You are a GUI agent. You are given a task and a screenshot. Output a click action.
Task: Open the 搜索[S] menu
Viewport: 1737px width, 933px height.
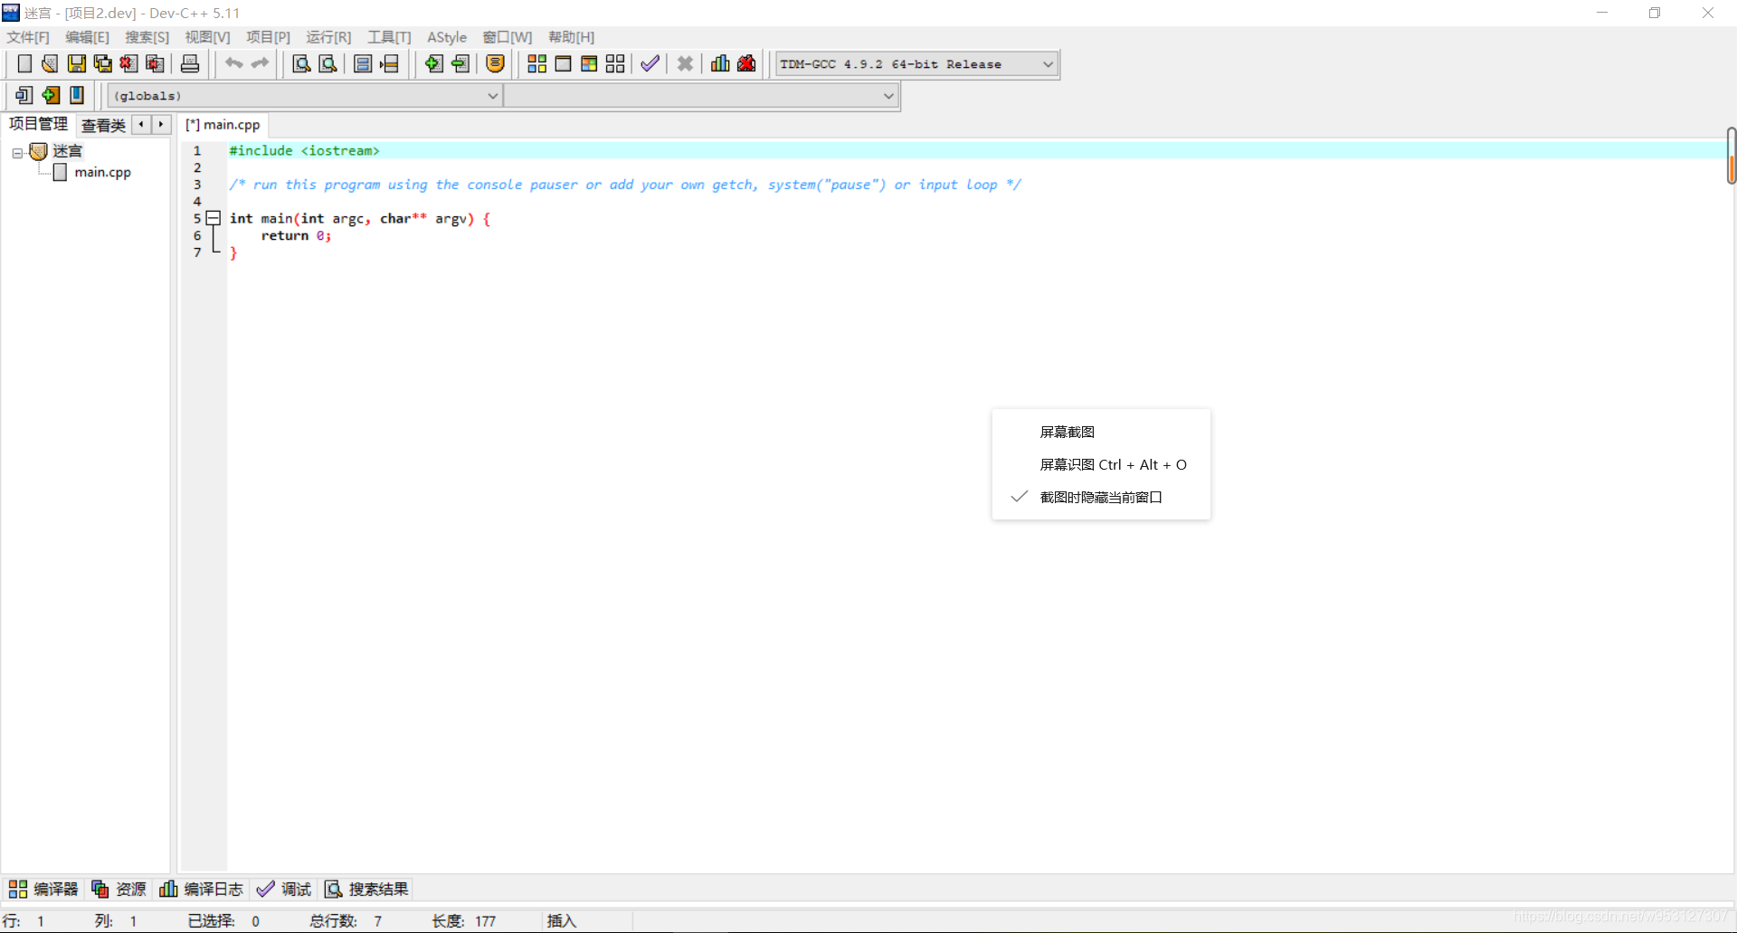pos(147,37)
